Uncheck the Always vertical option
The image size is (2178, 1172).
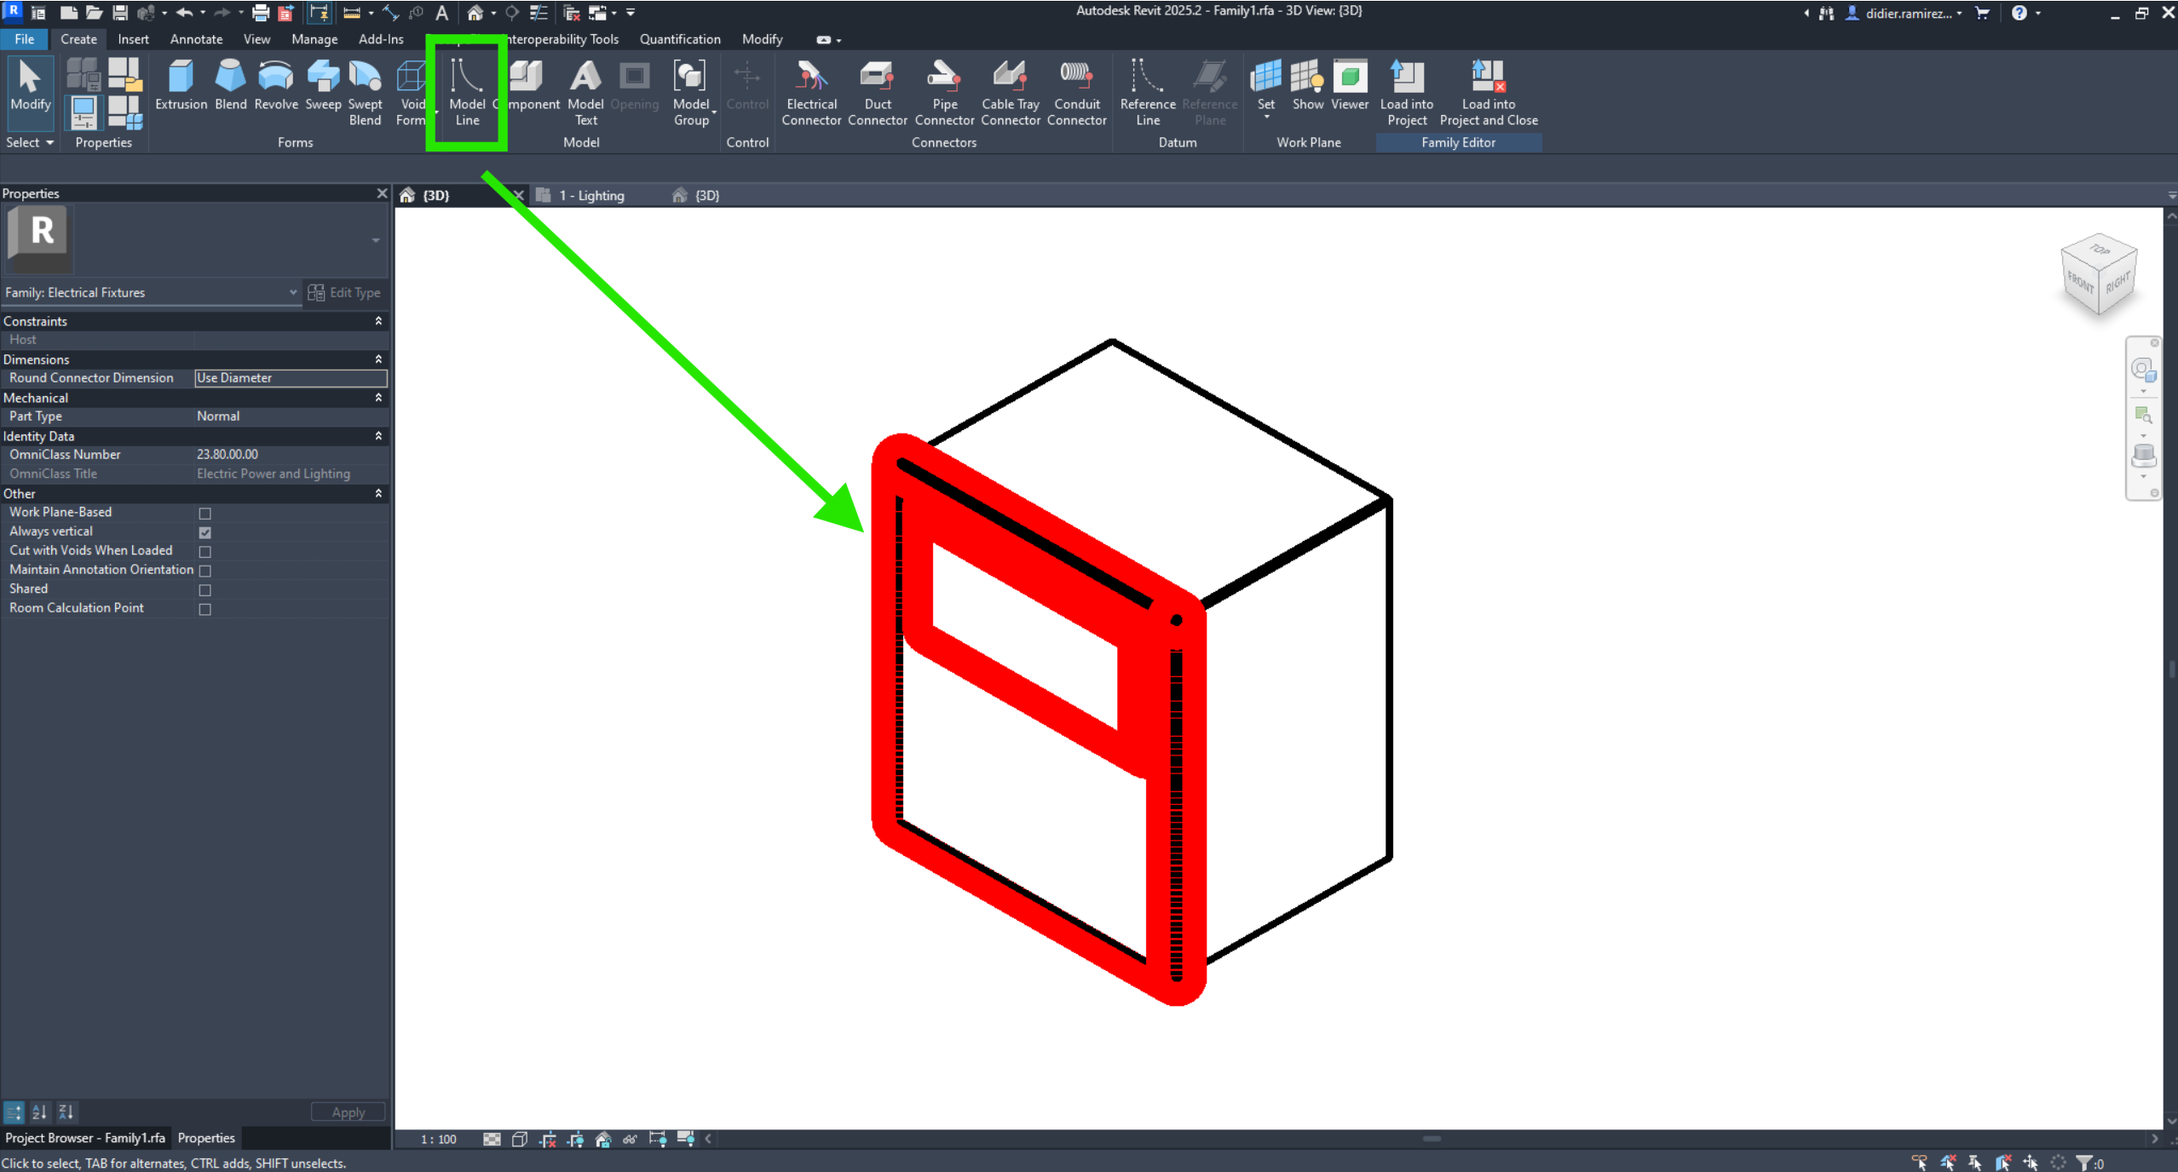(205, 531)
